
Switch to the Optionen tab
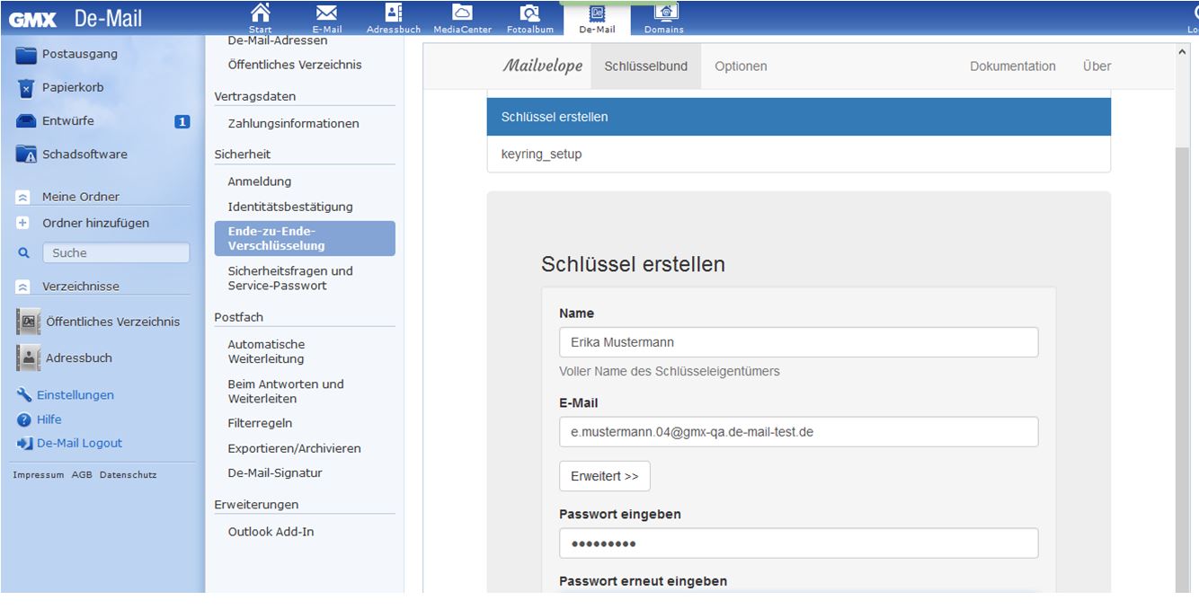pos(741,66)
